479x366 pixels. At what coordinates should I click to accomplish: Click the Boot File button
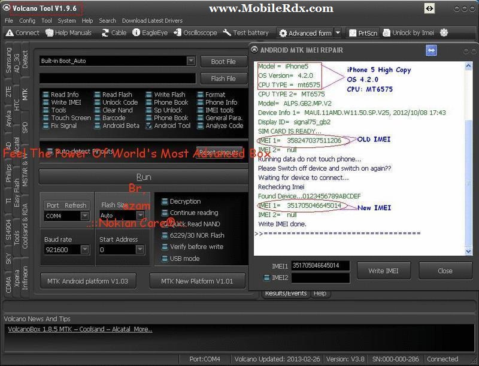point(223,62)
